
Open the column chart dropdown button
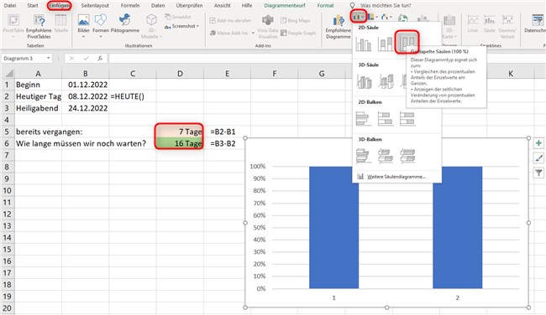tap(358, 16)
